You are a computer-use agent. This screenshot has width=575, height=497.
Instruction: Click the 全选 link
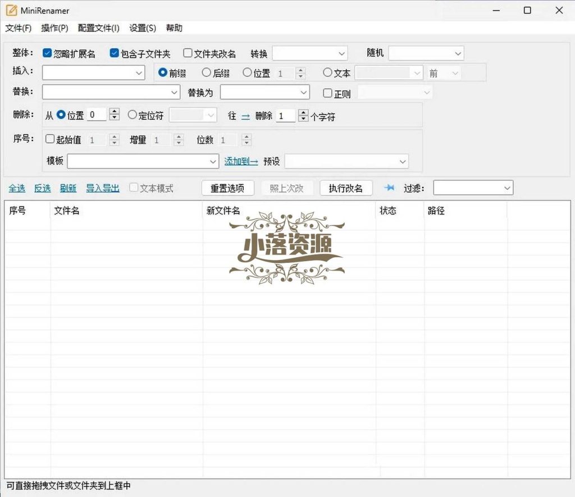(x=17, y=188)
